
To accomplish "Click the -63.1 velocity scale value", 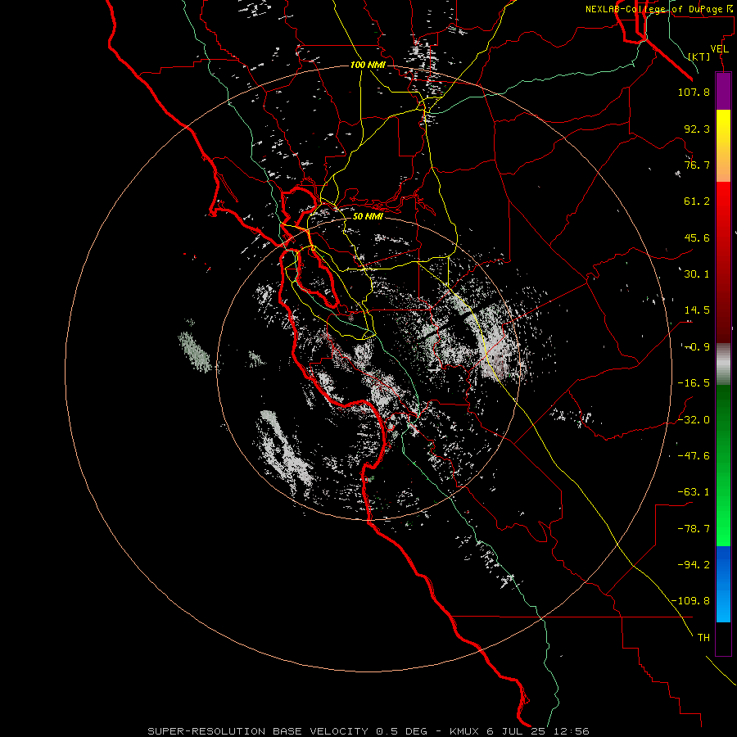I will click(x=694, y=492).
